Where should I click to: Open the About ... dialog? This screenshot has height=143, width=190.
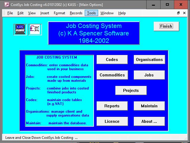pos(149,121)
